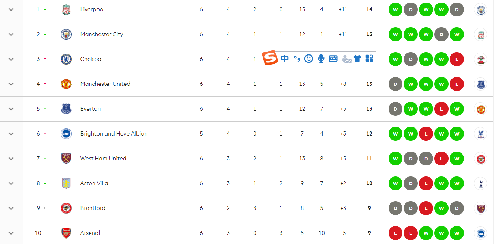Screen dimensions: 495x244
Task: Expand the Chelsea row chevron
Action: pos(11,59)
